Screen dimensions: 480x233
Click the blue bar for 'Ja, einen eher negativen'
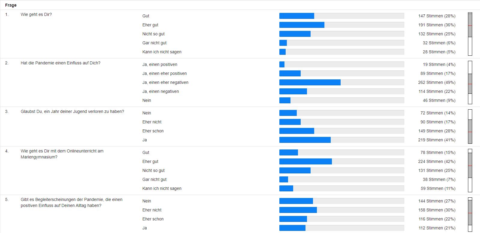(310, 82)
